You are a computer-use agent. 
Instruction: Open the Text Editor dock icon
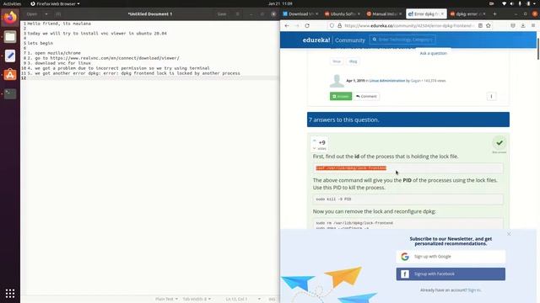coord(10,56)
